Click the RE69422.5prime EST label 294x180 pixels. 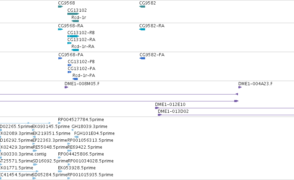point(85,147)
